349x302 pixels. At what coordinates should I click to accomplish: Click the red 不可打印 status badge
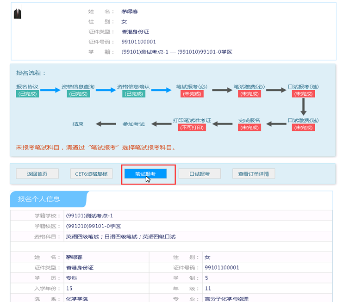tap(192, 128)
